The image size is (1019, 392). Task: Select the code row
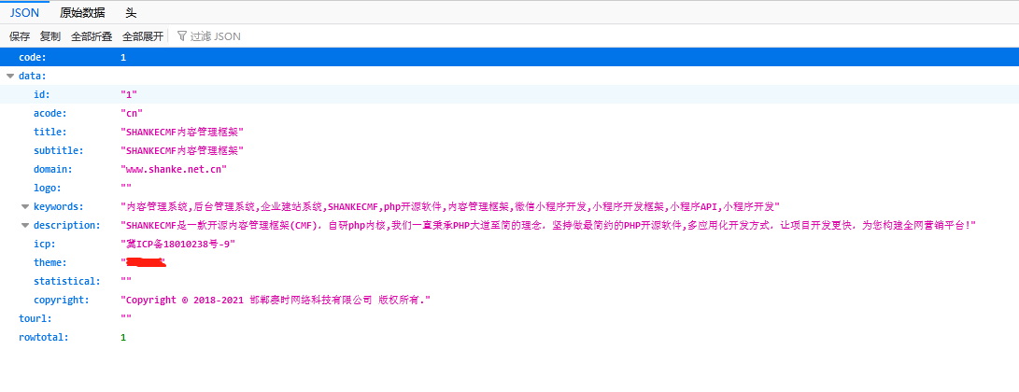click(510, 57)
